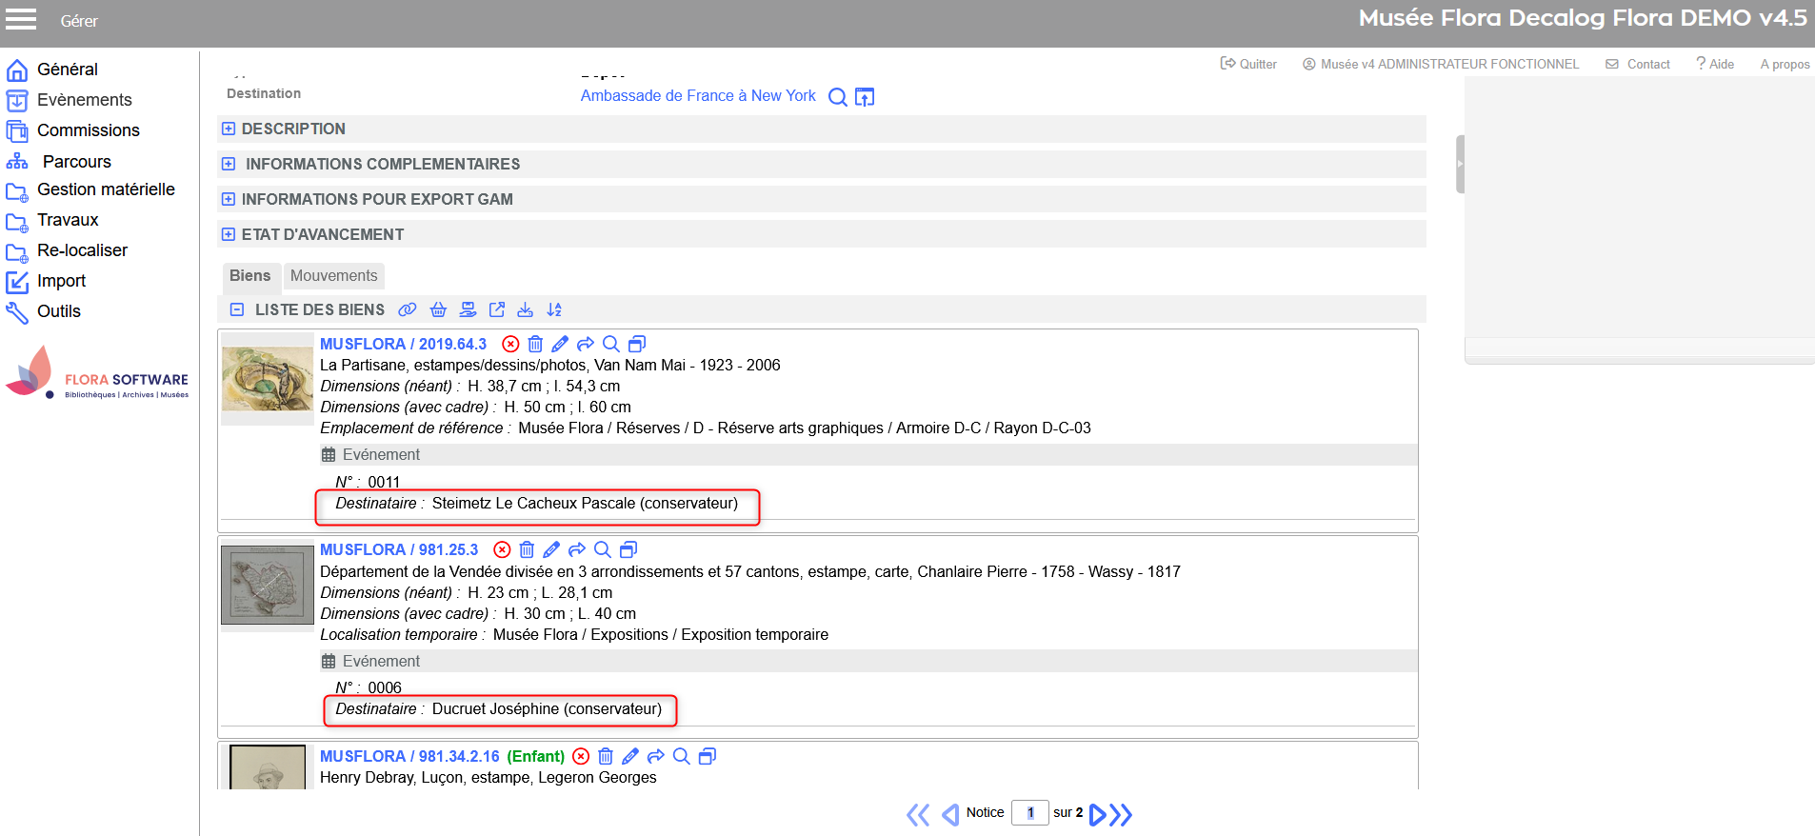Click the A-Z sort icon in LISTE DES BIENS

[x=554, y=309]
